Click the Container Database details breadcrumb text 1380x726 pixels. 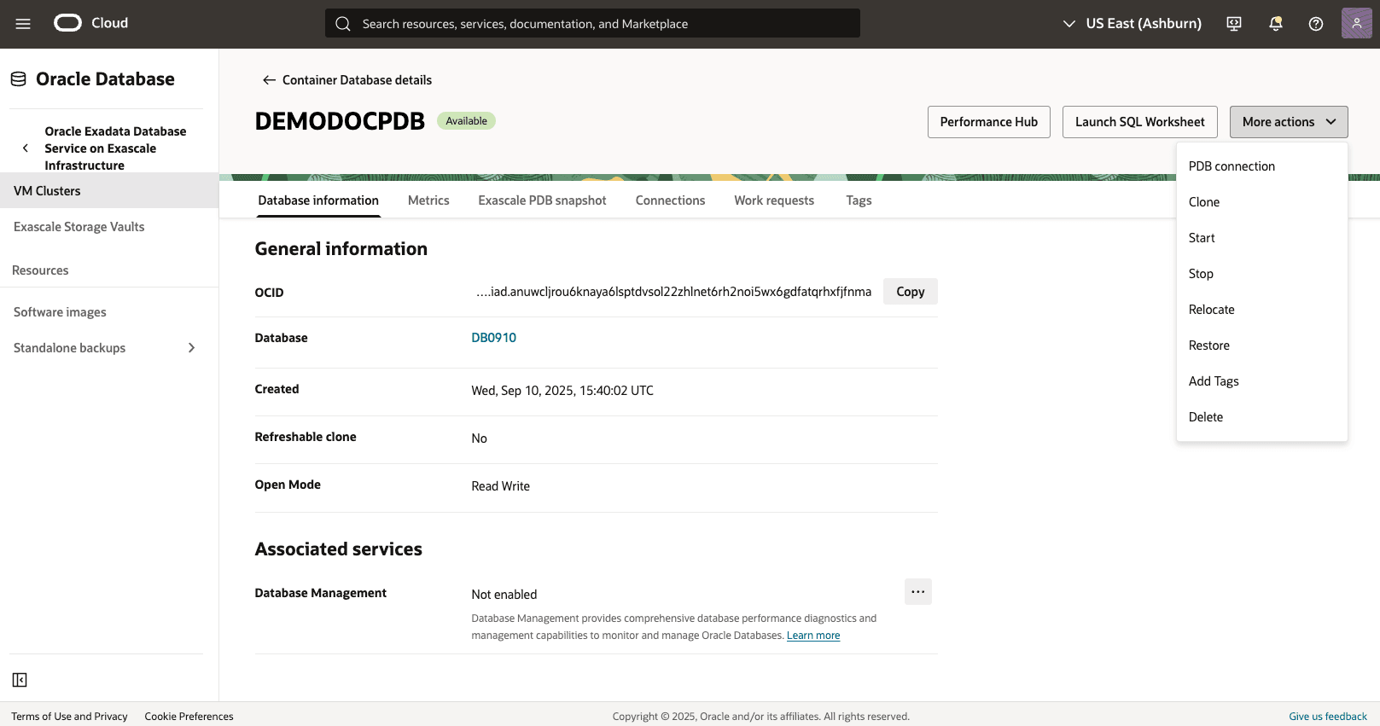coord(357,80)
